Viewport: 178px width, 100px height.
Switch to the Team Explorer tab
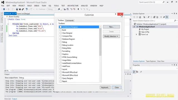pos(151,61)
